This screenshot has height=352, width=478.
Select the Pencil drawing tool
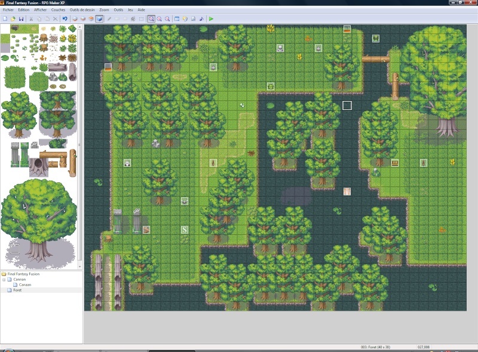coord(109,19)
